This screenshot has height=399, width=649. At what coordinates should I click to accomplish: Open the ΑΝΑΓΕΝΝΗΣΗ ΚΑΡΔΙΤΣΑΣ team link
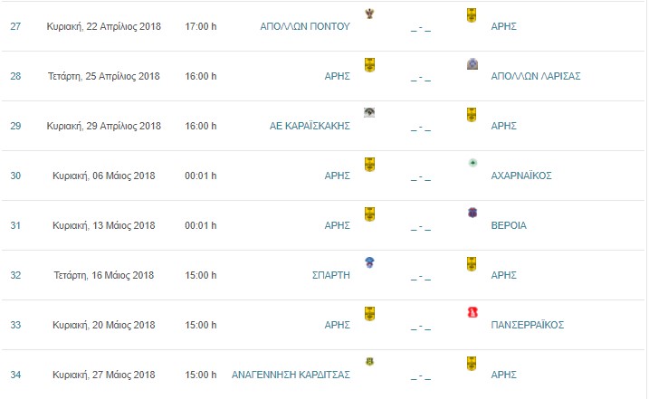click(x=291, y=375)
